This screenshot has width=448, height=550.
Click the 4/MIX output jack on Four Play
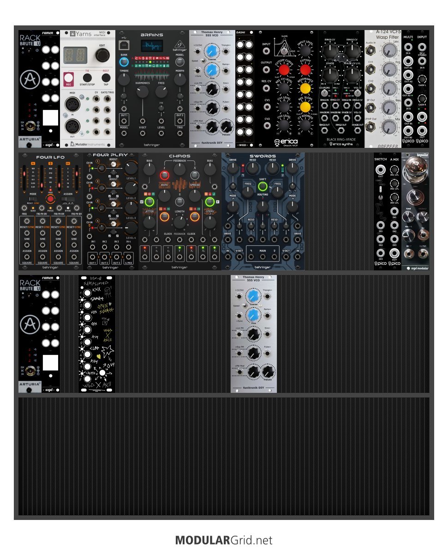[x=128, y=257]
